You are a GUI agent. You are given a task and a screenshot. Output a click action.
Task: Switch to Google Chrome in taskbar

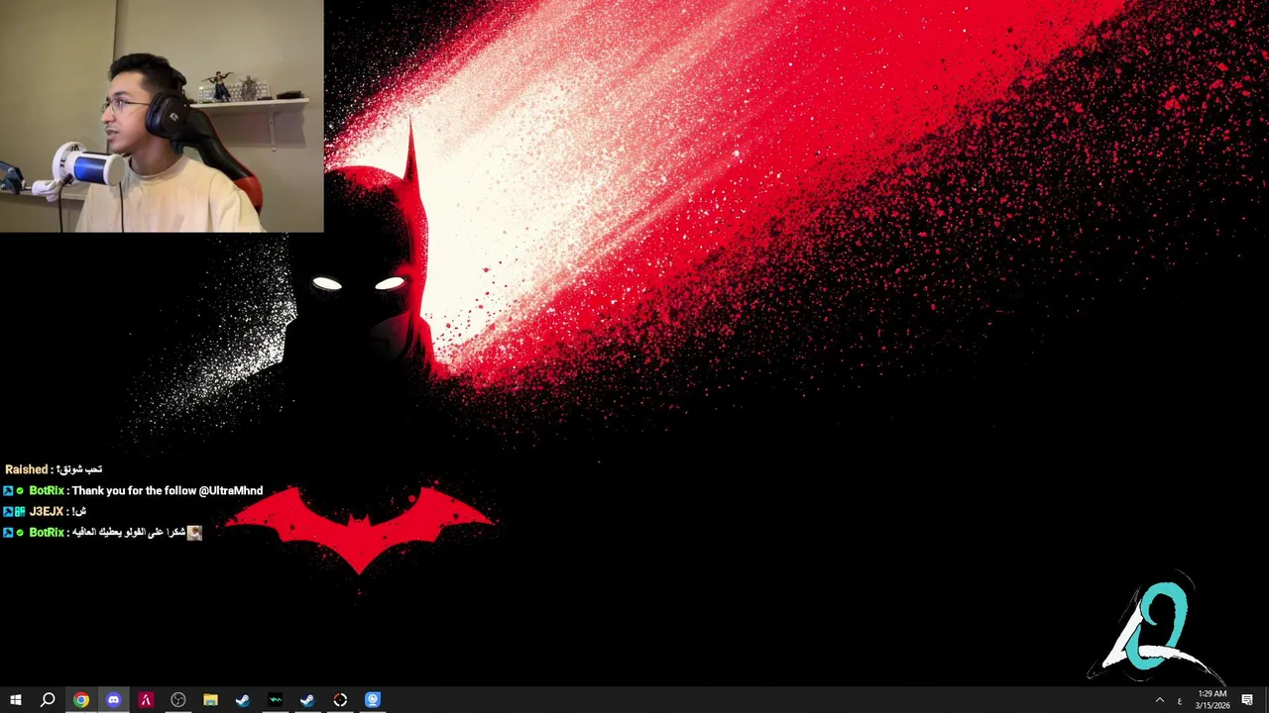[x=80, y=700]
